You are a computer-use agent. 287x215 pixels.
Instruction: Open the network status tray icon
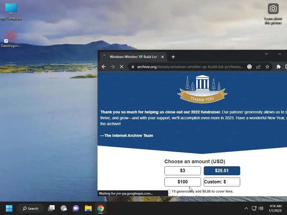(254, 208)
